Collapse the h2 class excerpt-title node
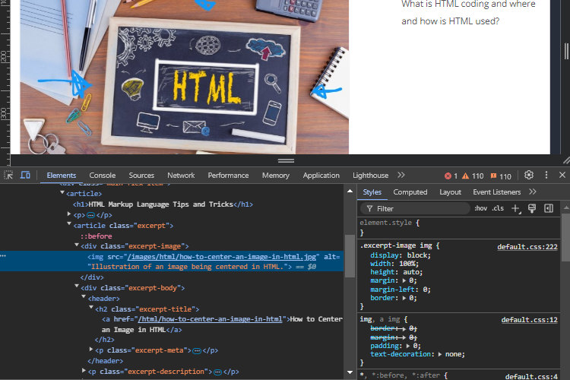The width and height of the screenshot is (570, 380). click(x=91, y=308)
